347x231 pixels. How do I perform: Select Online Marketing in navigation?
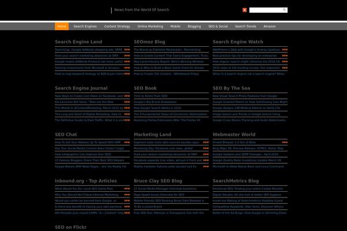(x=150, y=27)
